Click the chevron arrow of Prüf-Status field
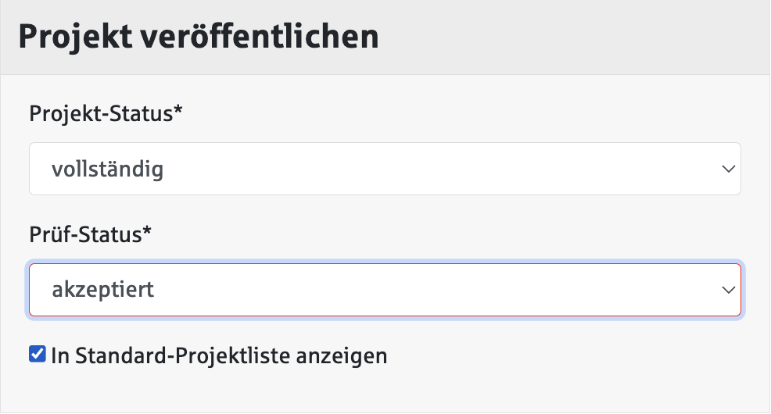 tap(728, 290)
